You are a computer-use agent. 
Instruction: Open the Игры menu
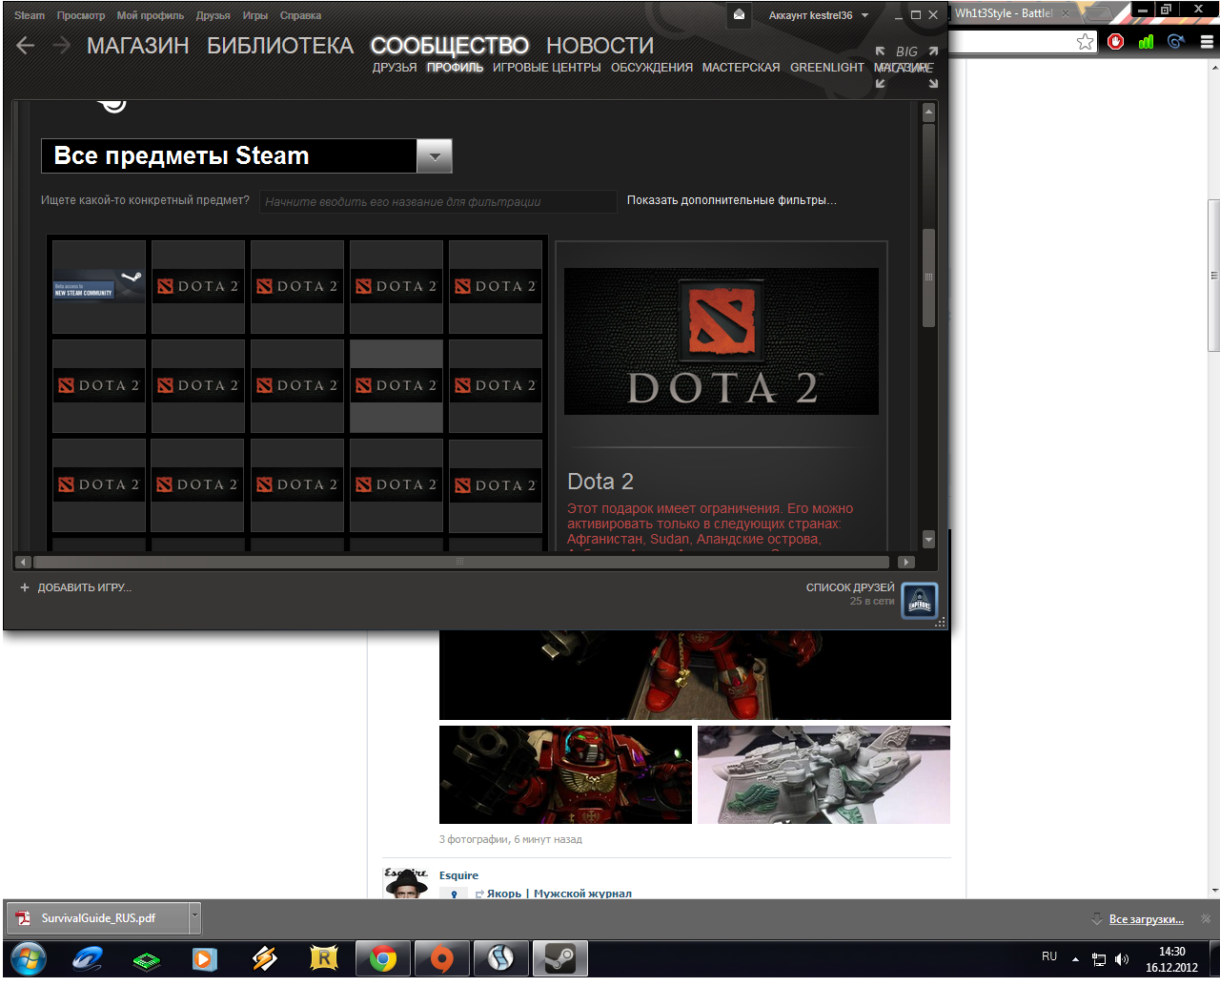point(255,15)
